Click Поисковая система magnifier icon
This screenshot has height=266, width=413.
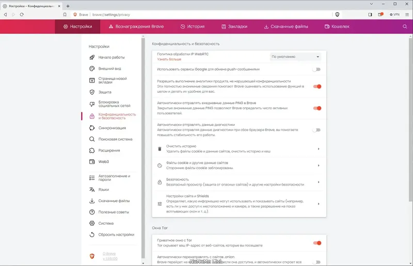(92, 139)
